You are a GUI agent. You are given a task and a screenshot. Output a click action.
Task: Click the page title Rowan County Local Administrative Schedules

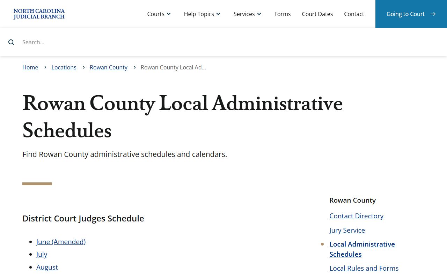[183, 117]
